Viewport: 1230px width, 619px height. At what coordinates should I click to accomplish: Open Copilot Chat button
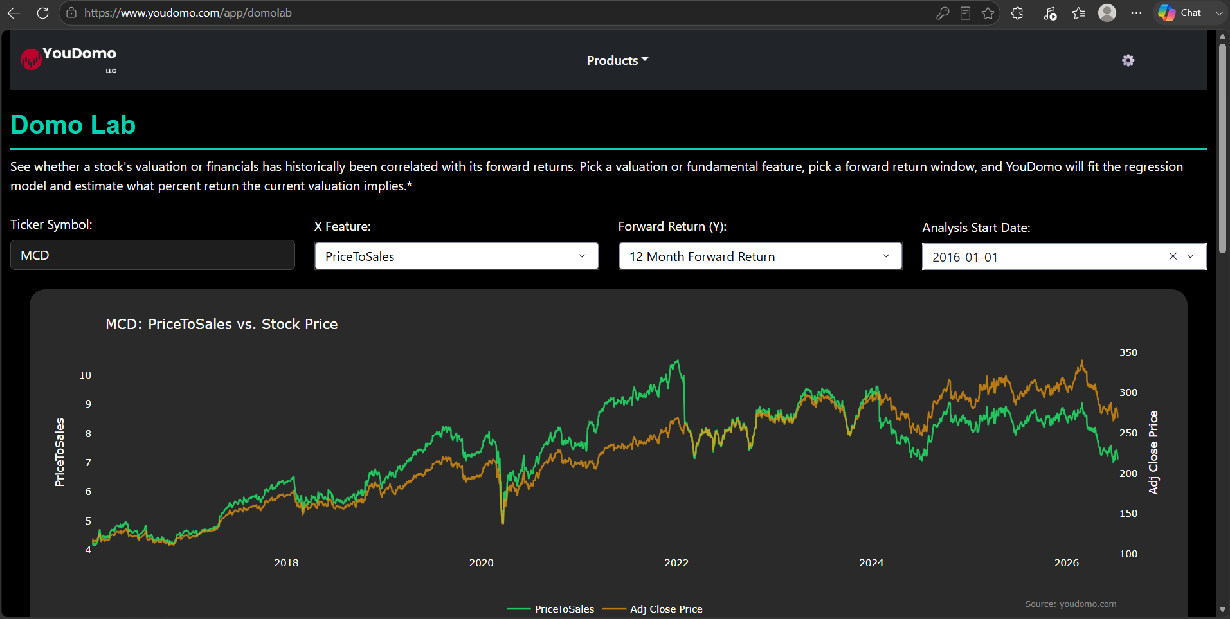[1180, 13]
